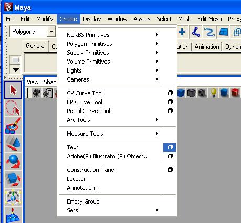Open the Assets menu
The width and height of the screenshot is (241, 223).
point(142,19)
